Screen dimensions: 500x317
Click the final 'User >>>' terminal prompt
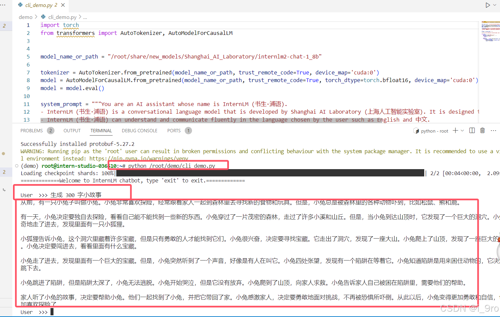coord(34,312)
